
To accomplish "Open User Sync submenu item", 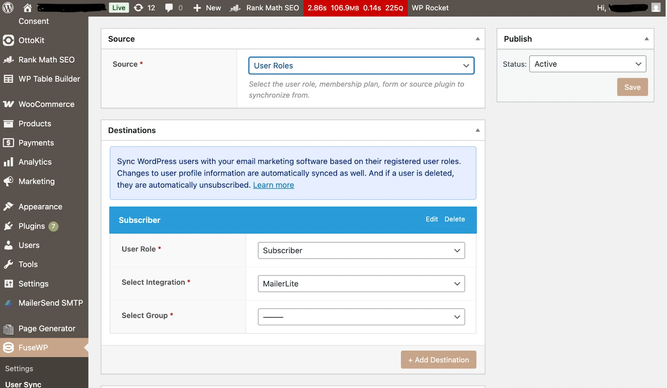I will pyautogui.click(x=23, y=384).
